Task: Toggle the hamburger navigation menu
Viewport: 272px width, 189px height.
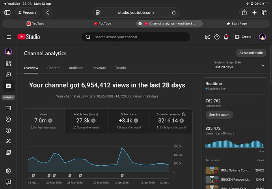Action: (9, 37)
